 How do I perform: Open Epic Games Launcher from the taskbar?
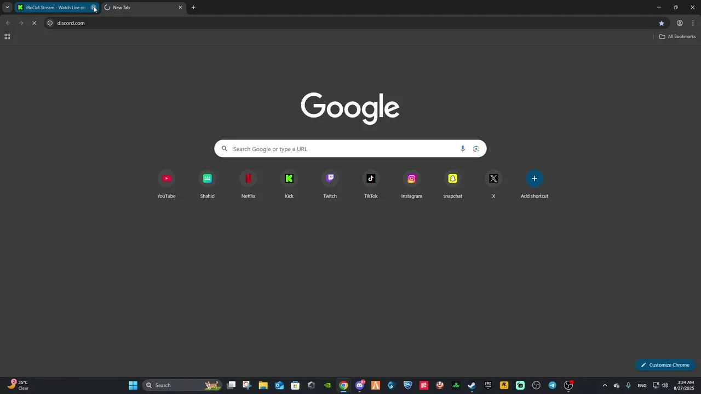[488, 385]
